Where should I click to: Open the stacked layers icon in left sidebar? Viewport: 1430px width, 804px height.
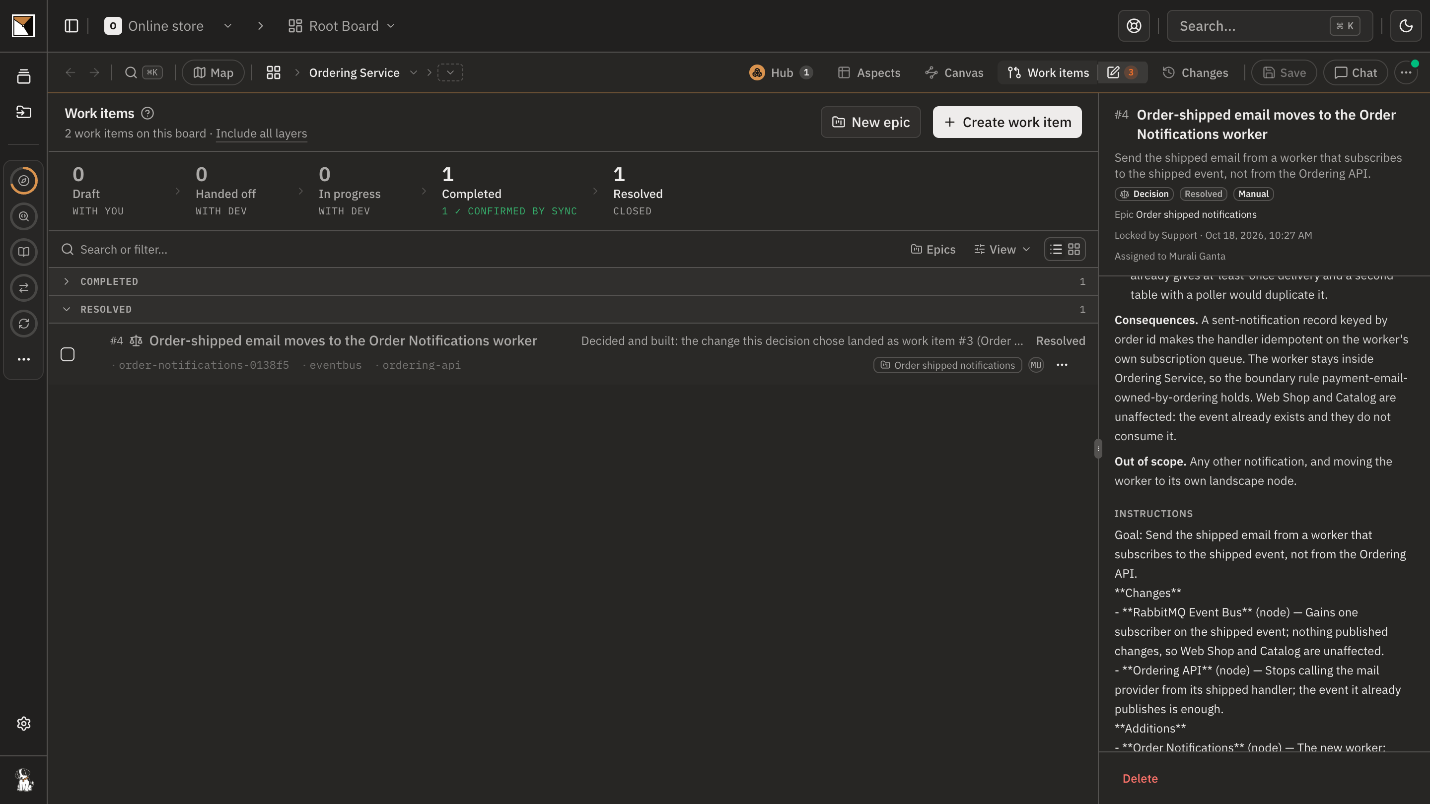coord(23,76)
